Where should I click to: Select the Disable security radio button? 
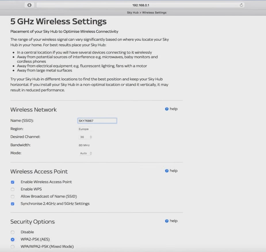click(13, 232)
